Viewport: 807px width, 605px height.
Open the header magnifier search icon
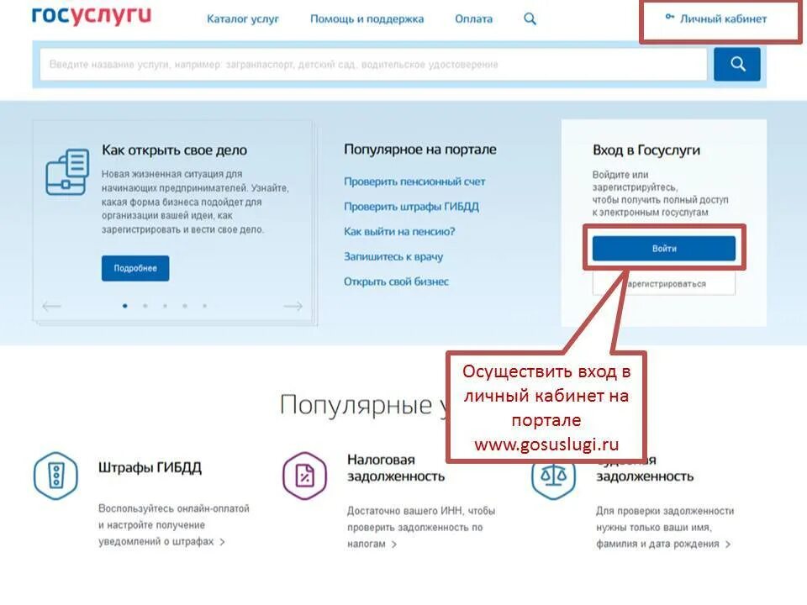click(x=530, y=19)
